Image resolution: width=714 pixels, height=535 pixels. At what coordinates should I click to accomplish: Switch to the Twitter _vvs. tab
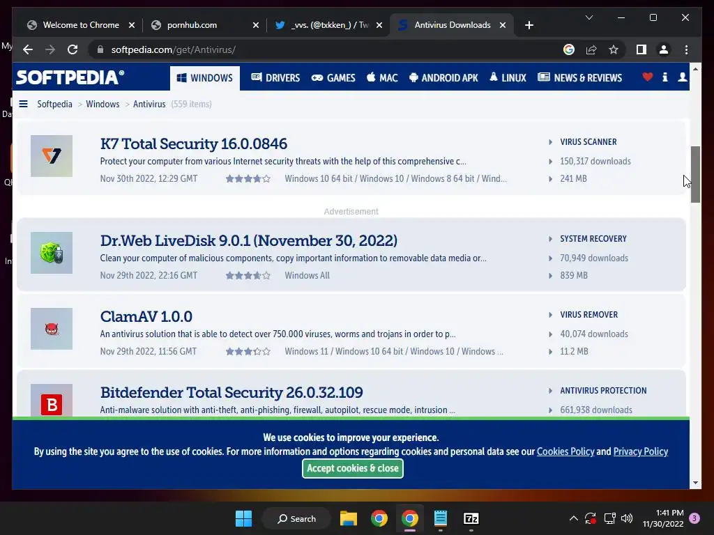tap(328, 25)
